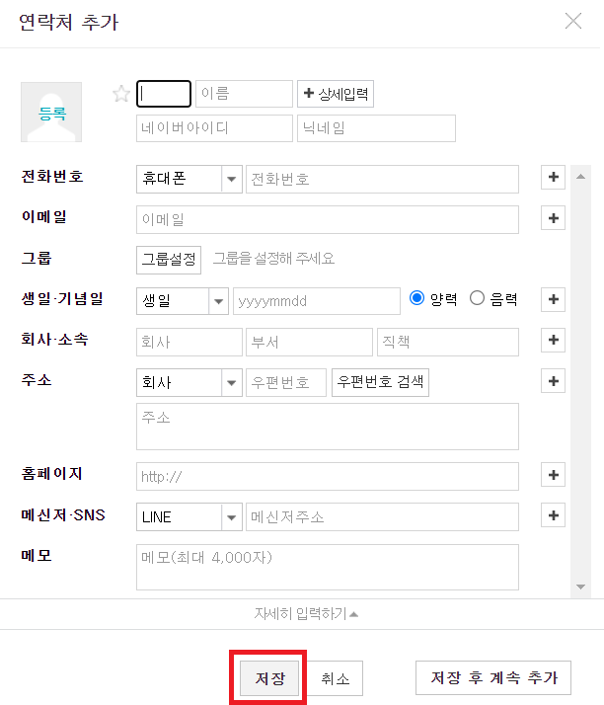Add another company row with plus icon
604x705 pixels.
click(x=554, y=340)
